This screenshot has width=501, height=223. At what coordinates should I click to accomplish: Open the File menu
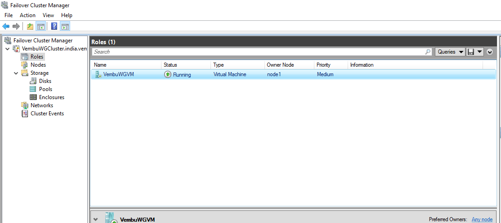[x=9, y=15]
